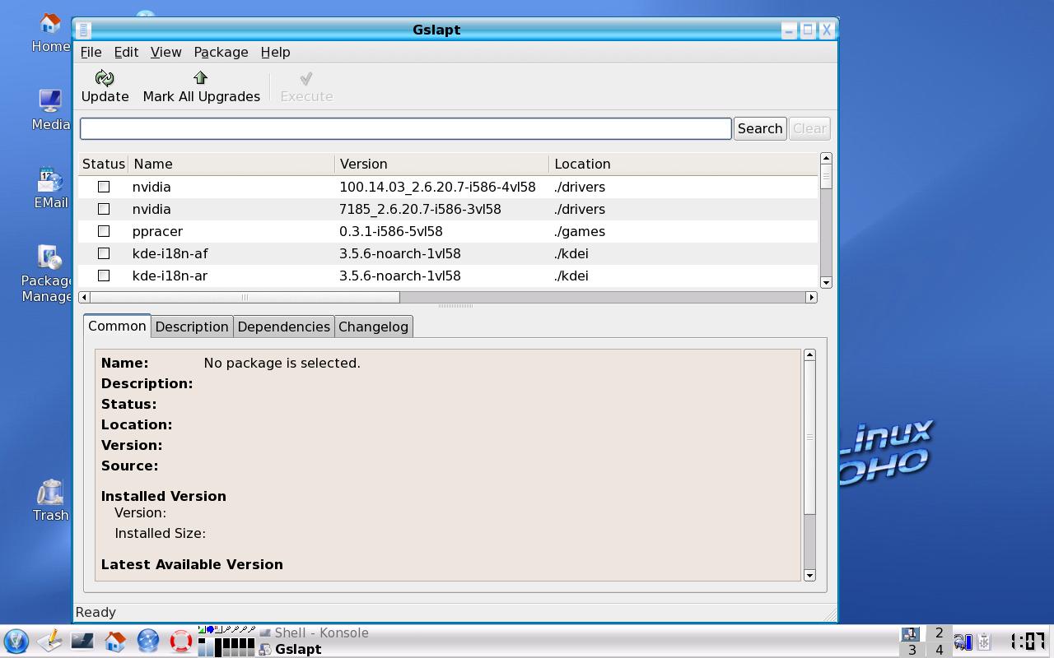Click the power/battery tray icon
This screenshot has width=1054, height=658.
coord(963,642)
